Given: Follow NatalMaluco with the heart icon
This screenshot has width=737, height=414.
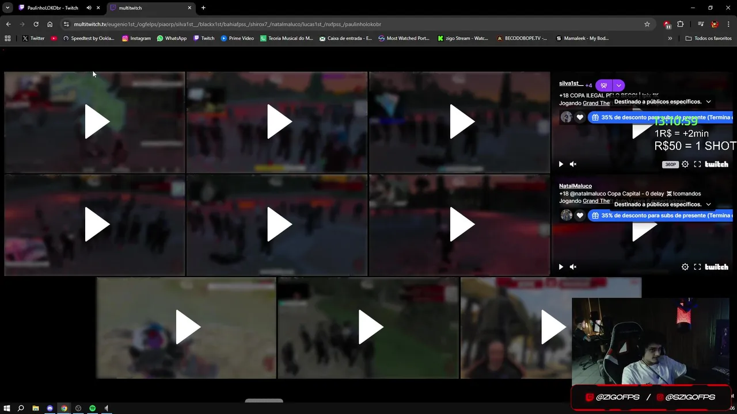Looking at the screenshot, I should 580,215.
